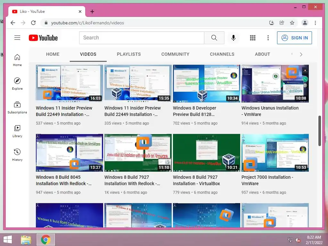Open the 10:21 Build 7927 VirtualBox thumbnail
328x246 pixels.
click(207, 153)
